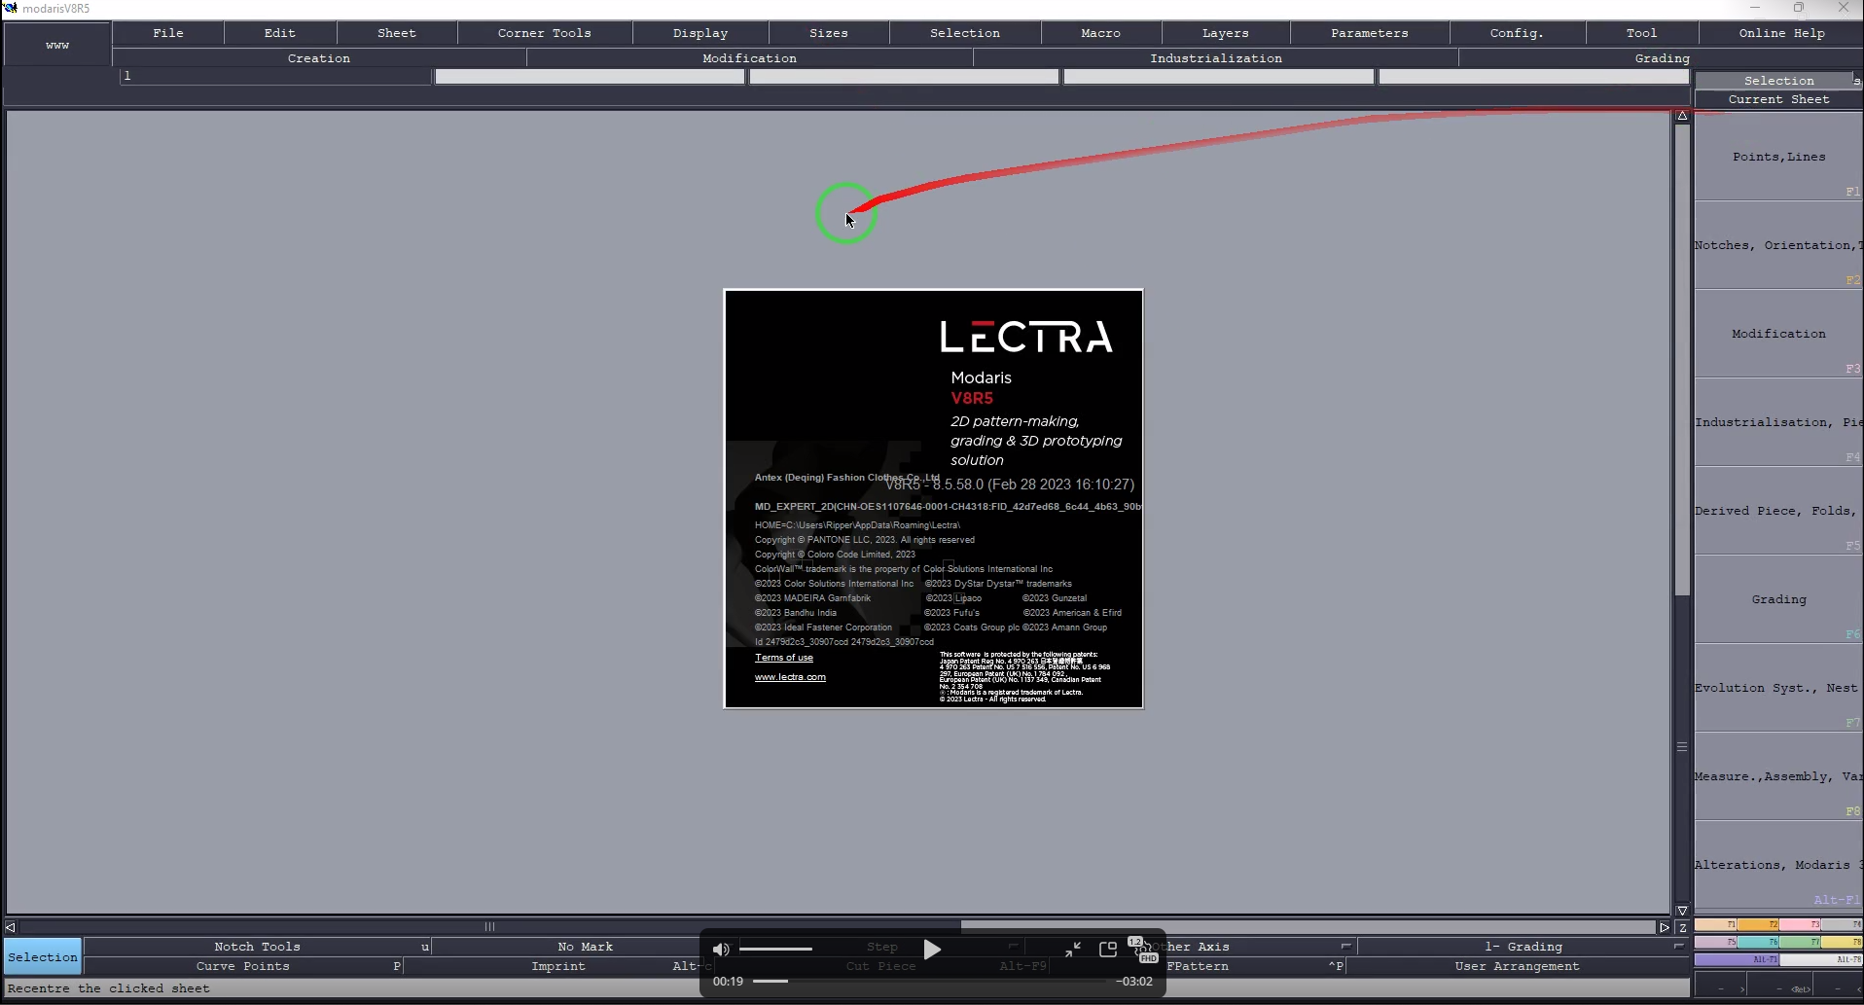Click the green F7 color swatch
The width and height of the screenshot is (1864, 1005).
(x=1800, y=942)
